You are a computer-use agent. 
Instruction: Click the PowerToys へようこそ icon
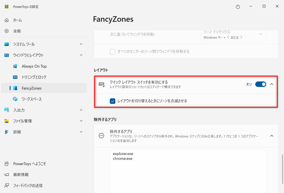(7, 164)
